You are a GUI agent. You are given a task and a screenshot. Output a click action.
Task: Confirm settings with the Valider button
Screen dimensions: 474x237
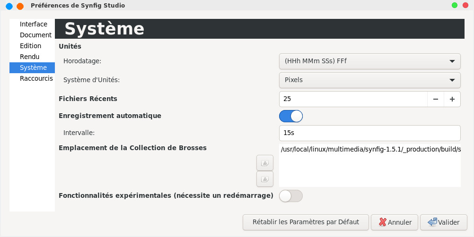444,222
